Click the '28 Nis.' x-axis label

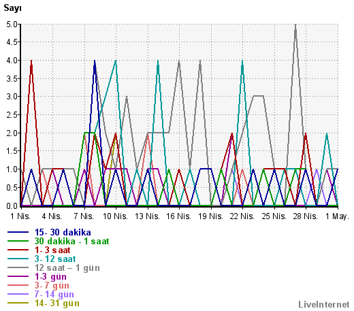tap(306, 216)
